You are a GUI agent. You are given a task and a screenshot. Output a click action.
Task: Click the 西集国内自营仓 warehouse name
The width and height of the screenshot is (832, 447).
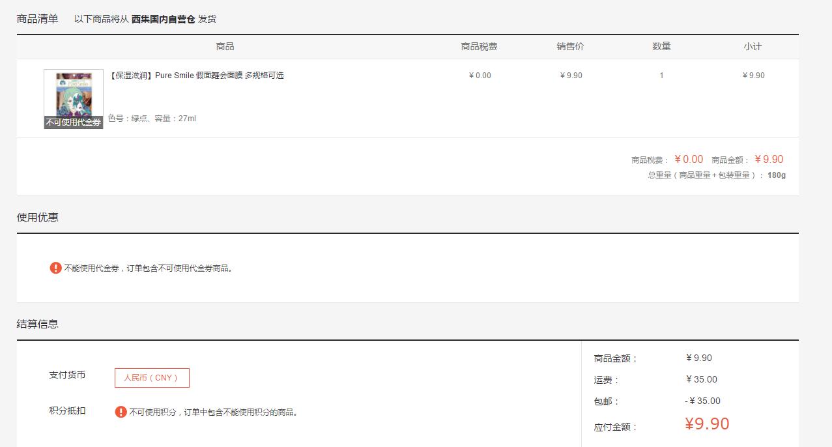(163, 20)
